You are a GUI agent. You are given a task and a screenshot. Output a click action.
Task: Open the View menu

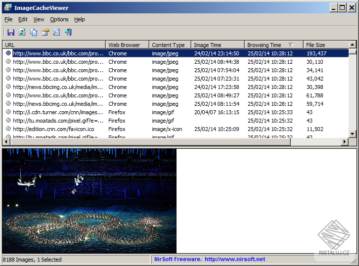(x=39, y=19)
